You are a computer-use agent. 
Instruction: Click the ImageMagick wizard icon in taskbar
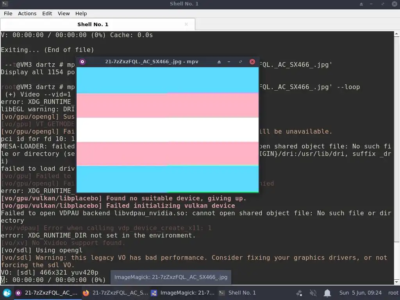pyautogui.click(x=154, y=293)
